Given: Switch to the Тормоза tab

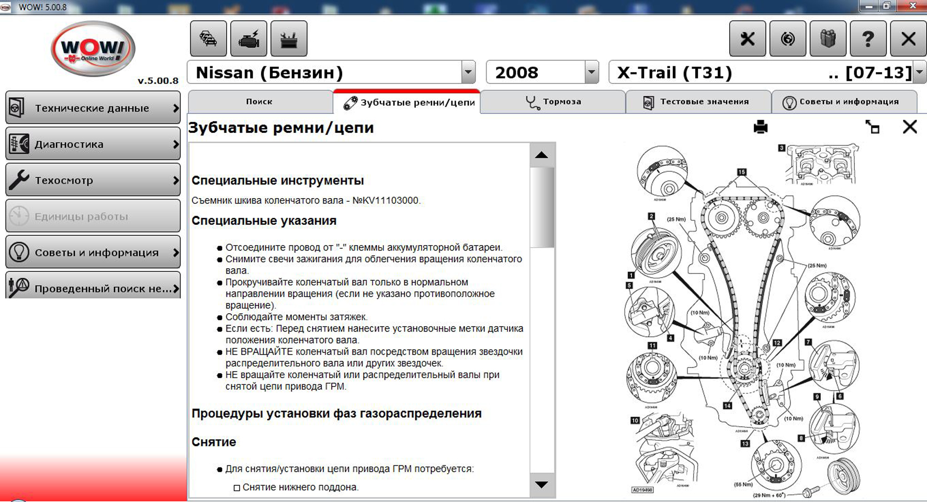Looking at the screenshot, I should coord(553,102).
